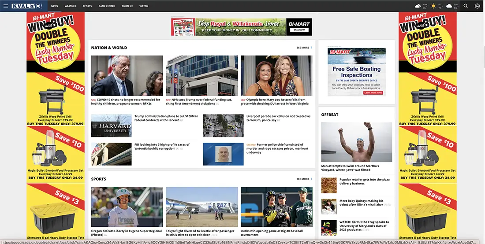Read Liverpool parade car collision headline

[278, 118]
